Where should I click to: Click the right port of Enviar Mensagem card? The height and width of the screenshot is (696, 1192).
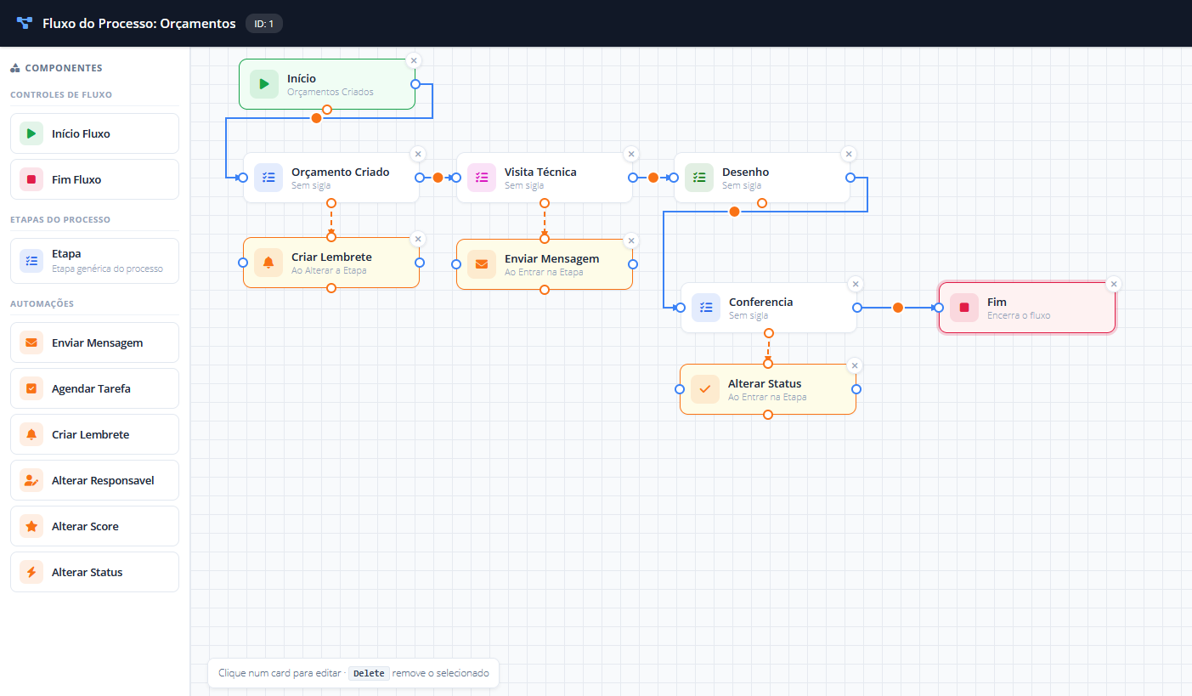click(633, 263)
